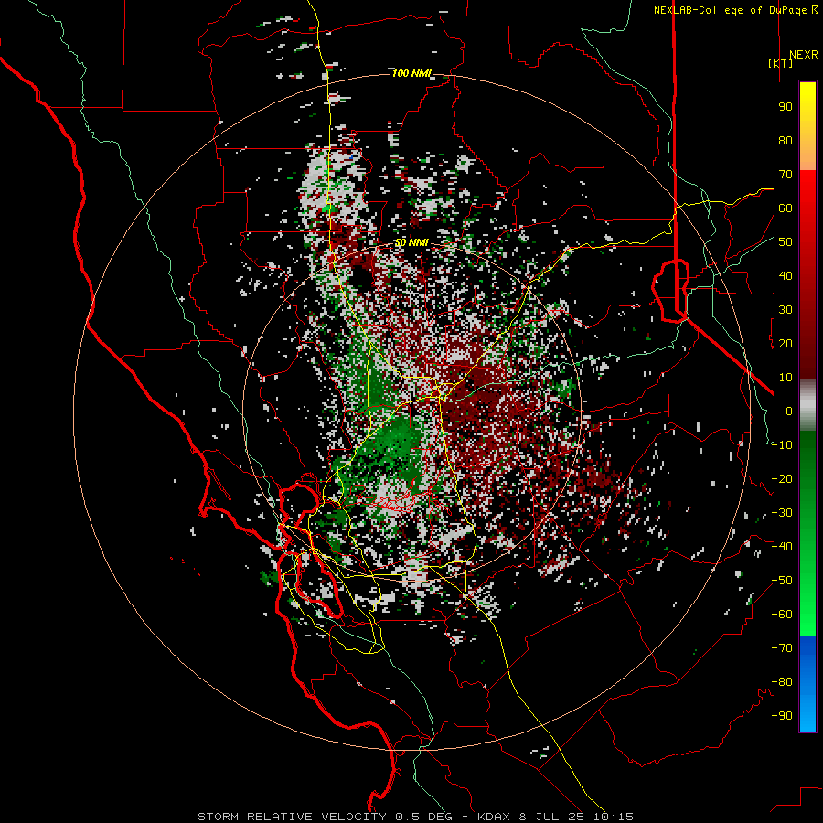Click the -50 value on the velocity scale

[782, 581]
